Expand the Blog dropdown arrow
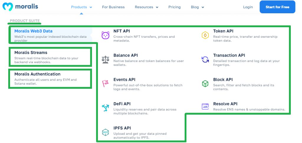This screenshot has width=302, height=143. tap(203, 7)
